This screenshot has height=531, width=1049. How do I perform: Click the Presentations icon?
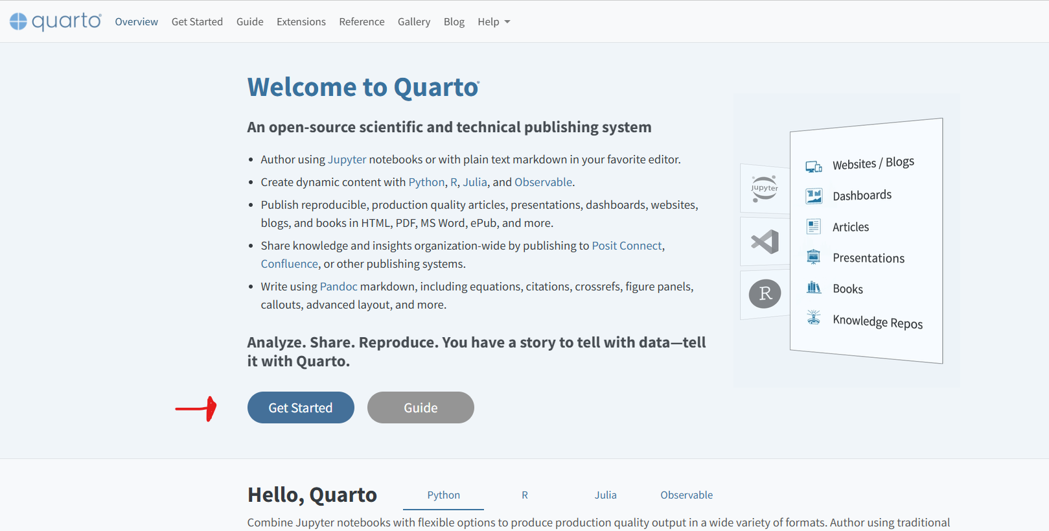pyautogui.click(x=813, y=257)
